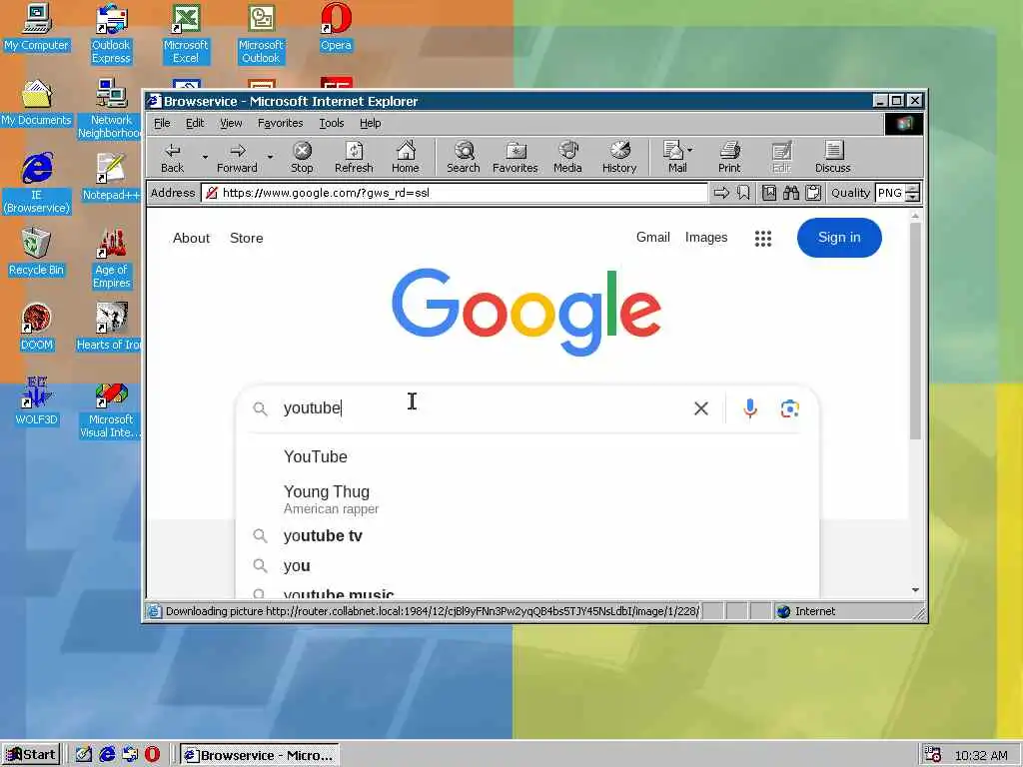Refresh the current page
Viewport: 1023px width, 767px height.
point(354,157)
